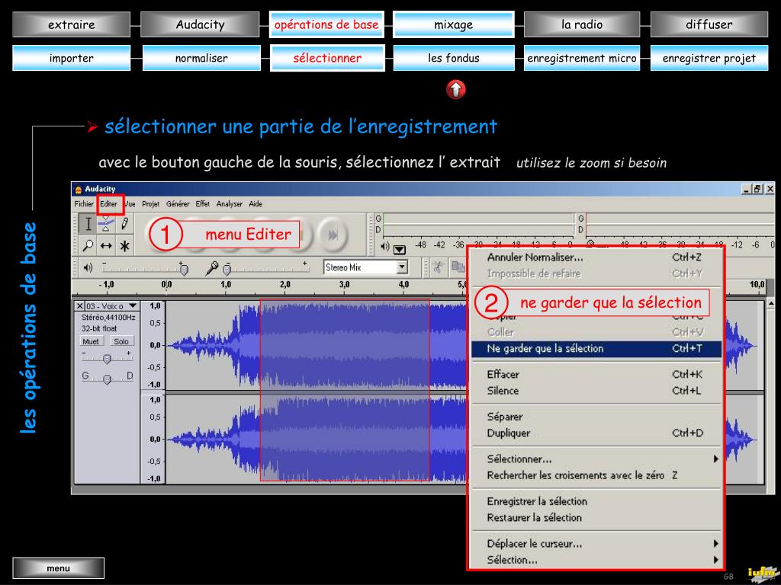
Task: Open the Projet menu
Action: point(150,204)
